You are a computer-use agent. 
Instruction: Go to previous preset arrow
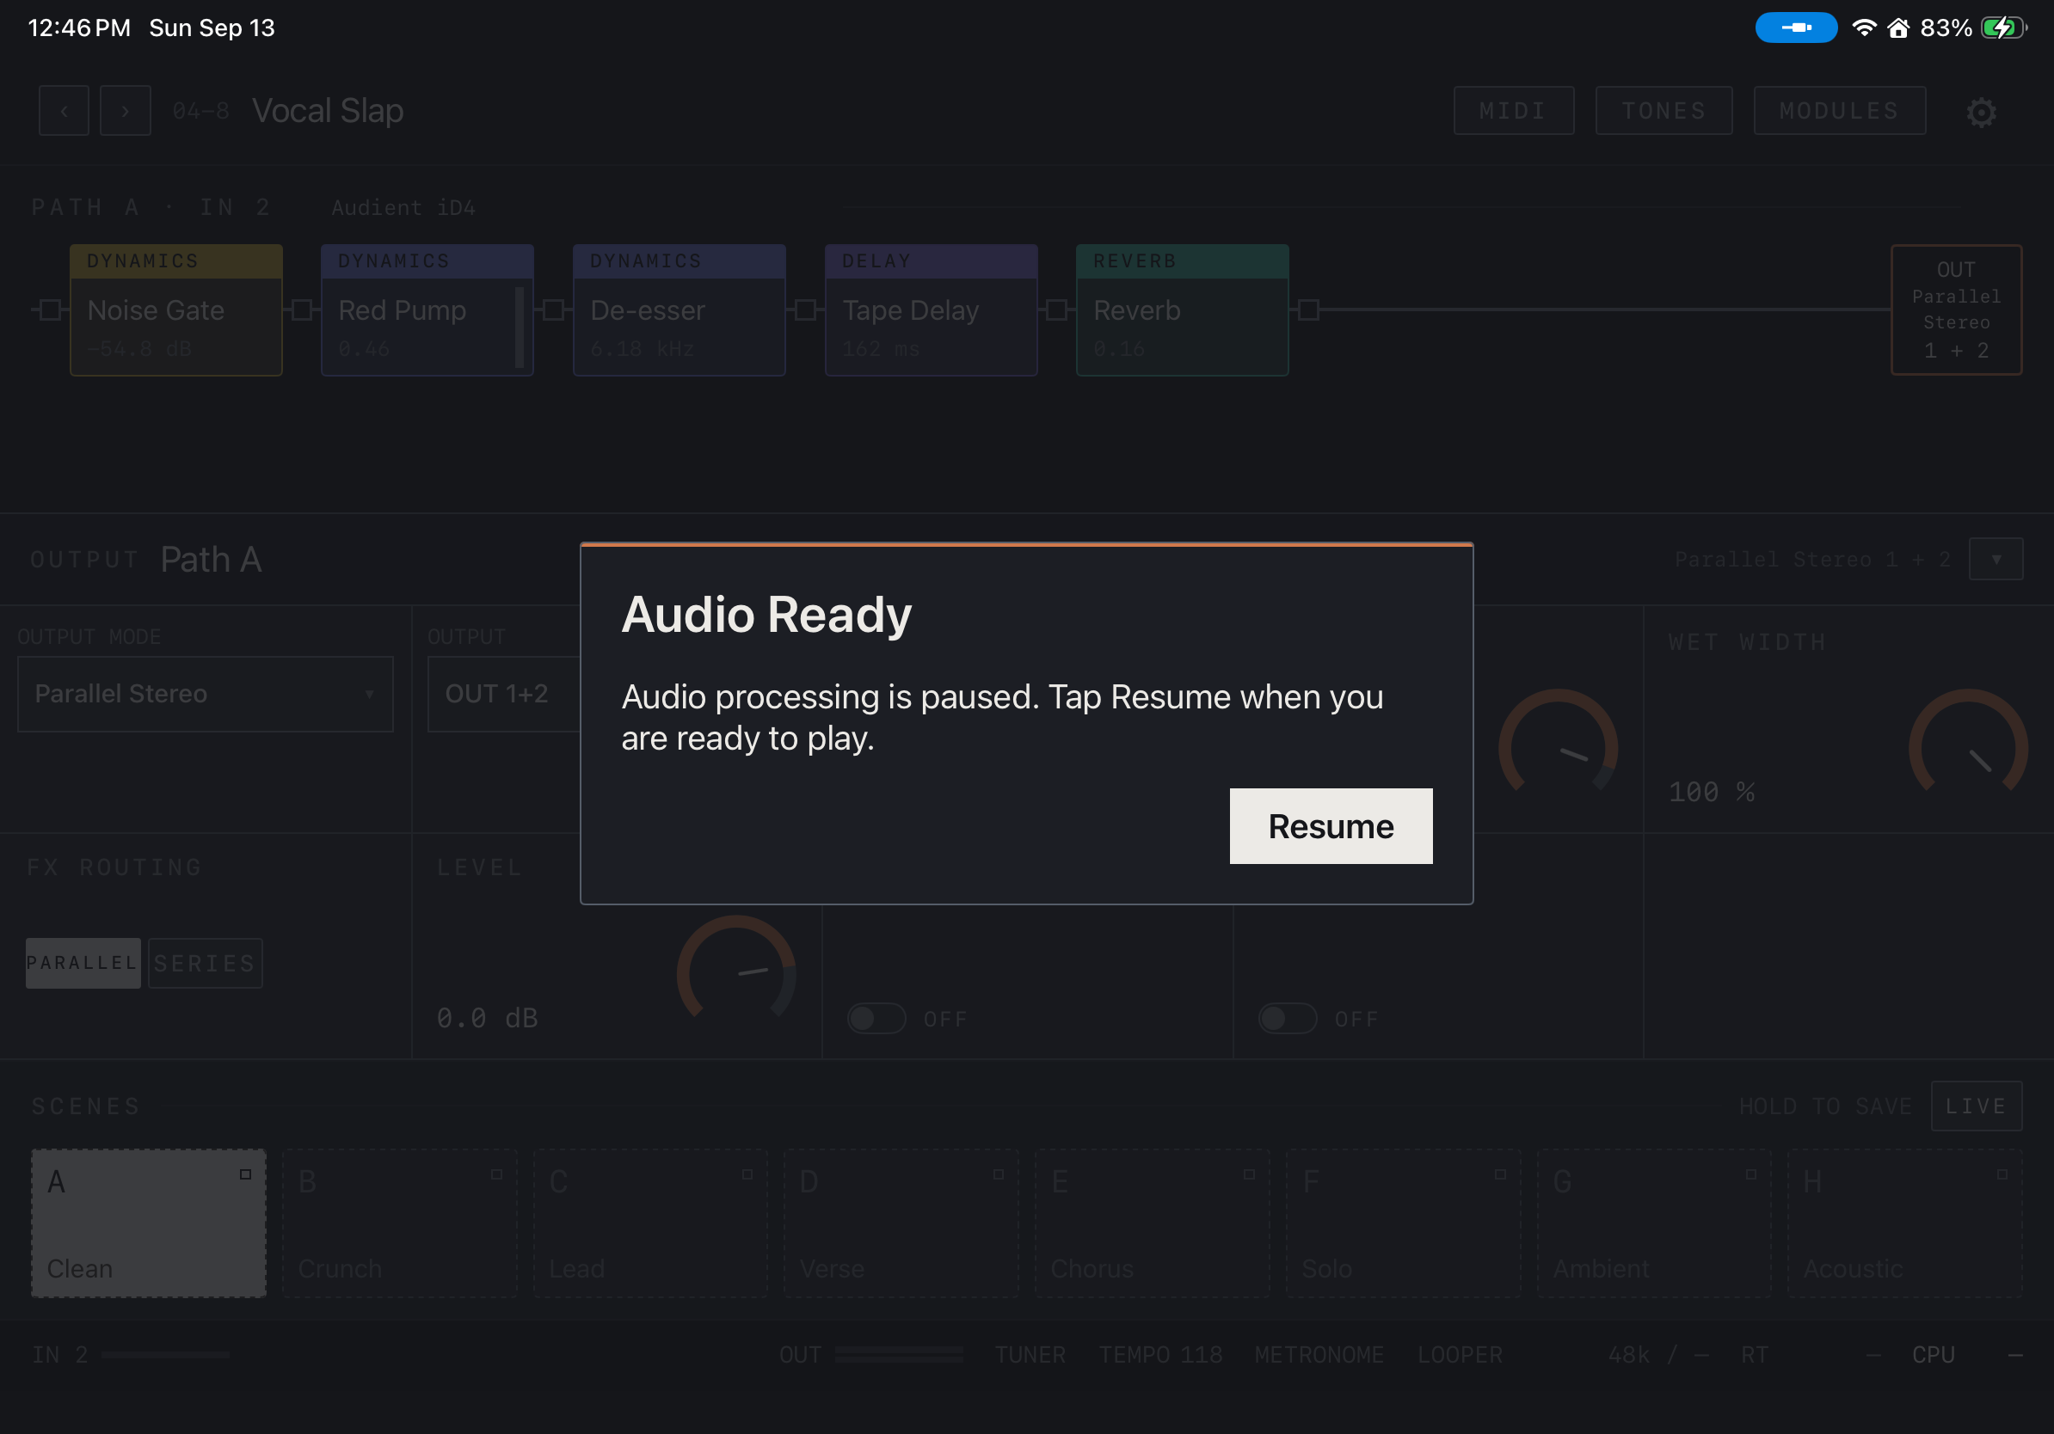point(64,111)
